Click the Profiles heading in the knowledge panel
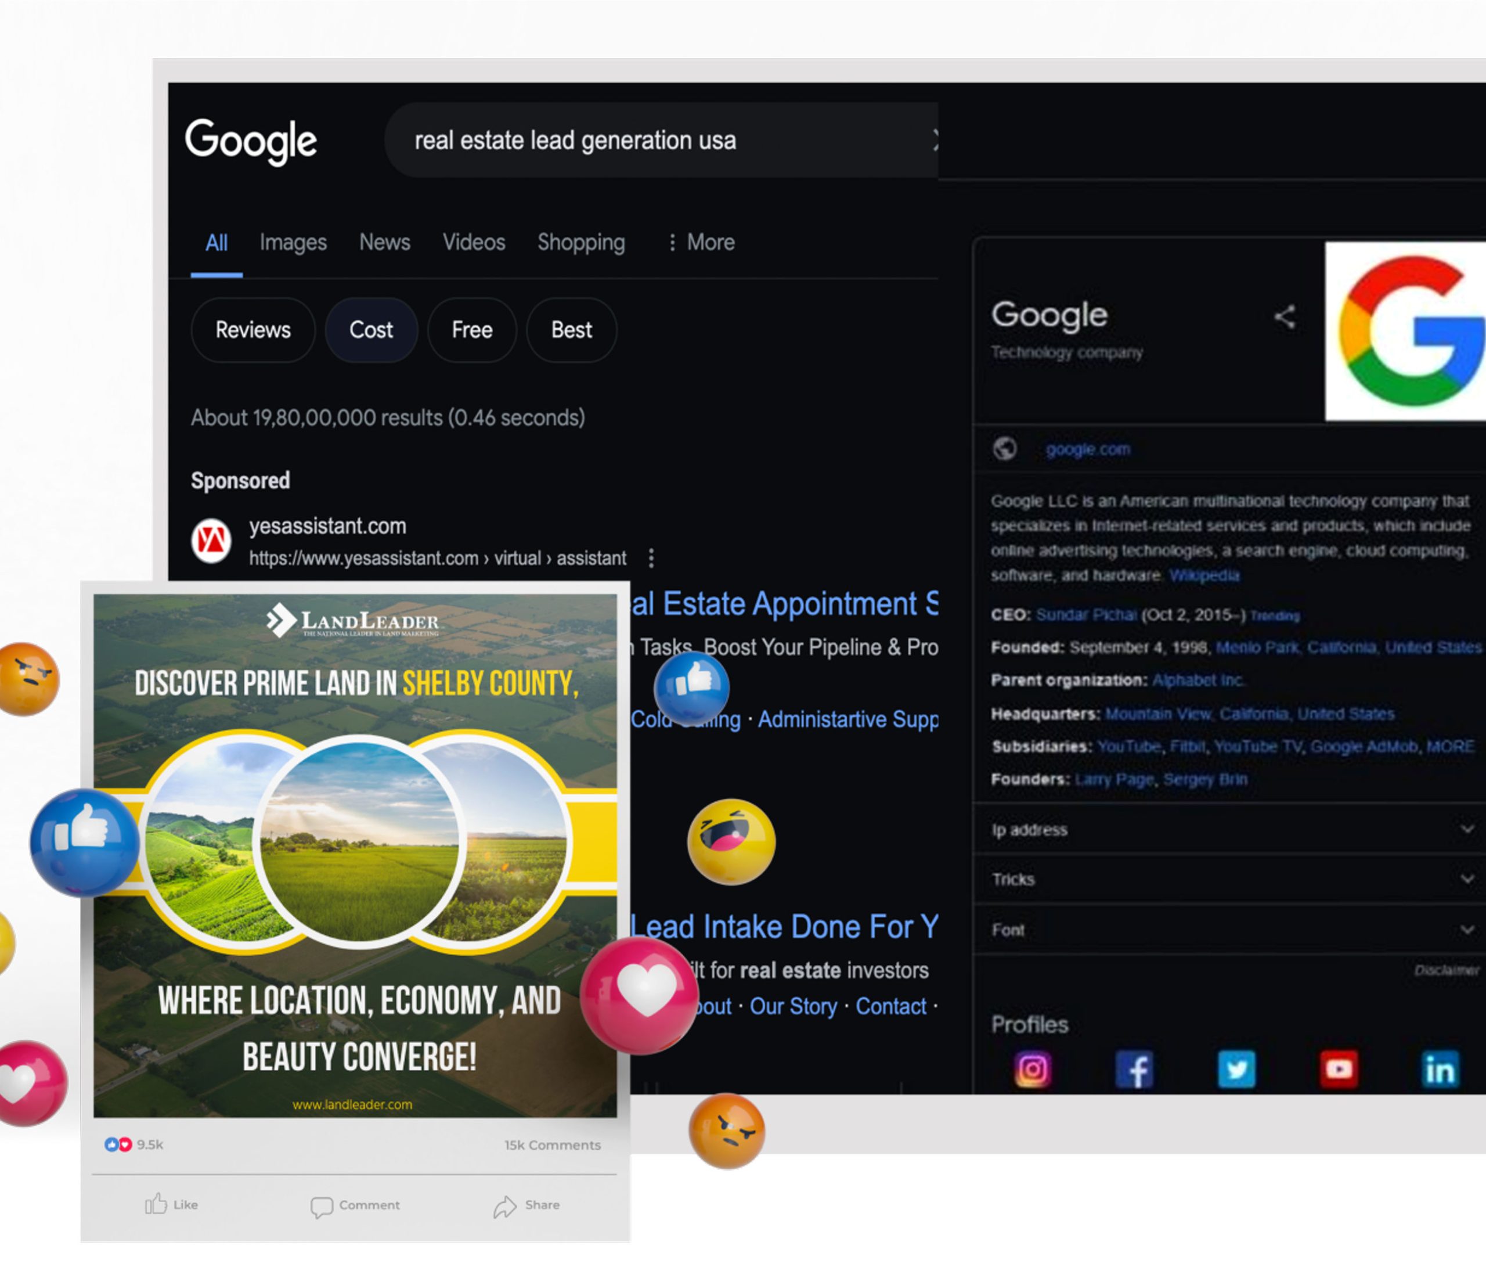1486x1278 pixels. coord(1030,1025)
